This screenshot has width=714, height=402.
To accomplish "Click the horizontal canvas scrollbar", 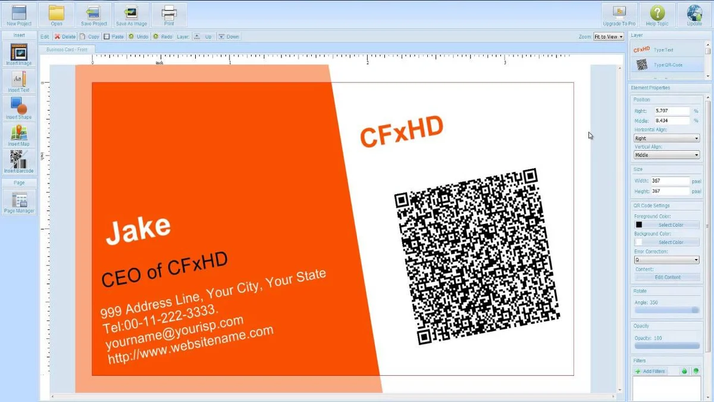I will tap(333, 397).
